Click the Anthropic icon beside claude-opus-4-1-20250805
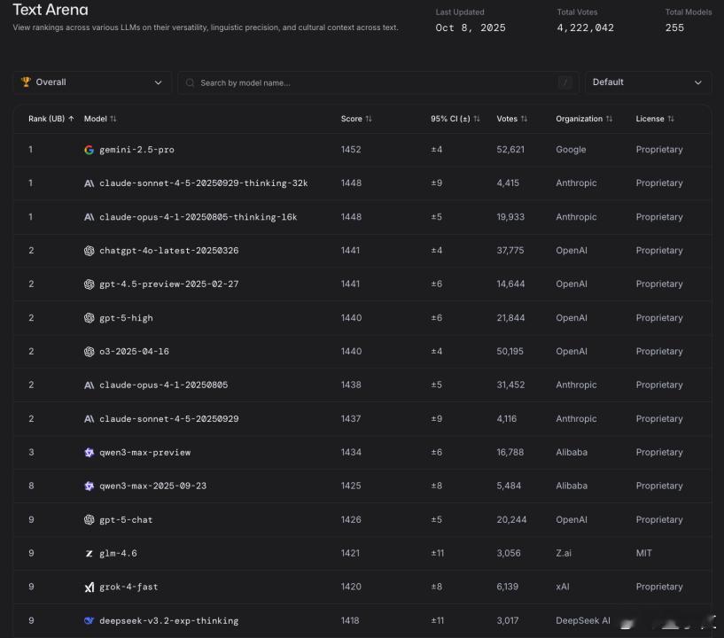 89,385
